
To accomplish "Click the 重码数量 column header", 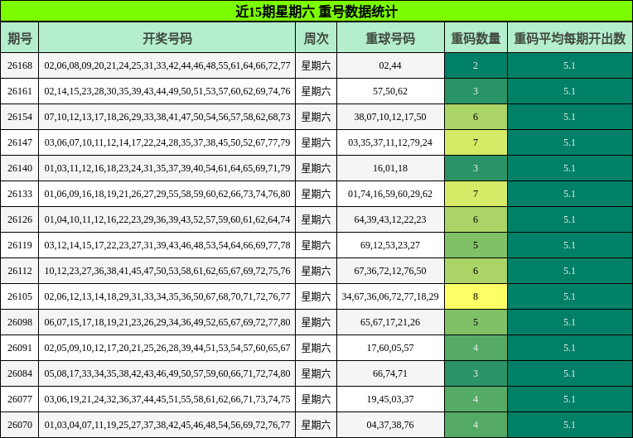I will click(476, 38).
